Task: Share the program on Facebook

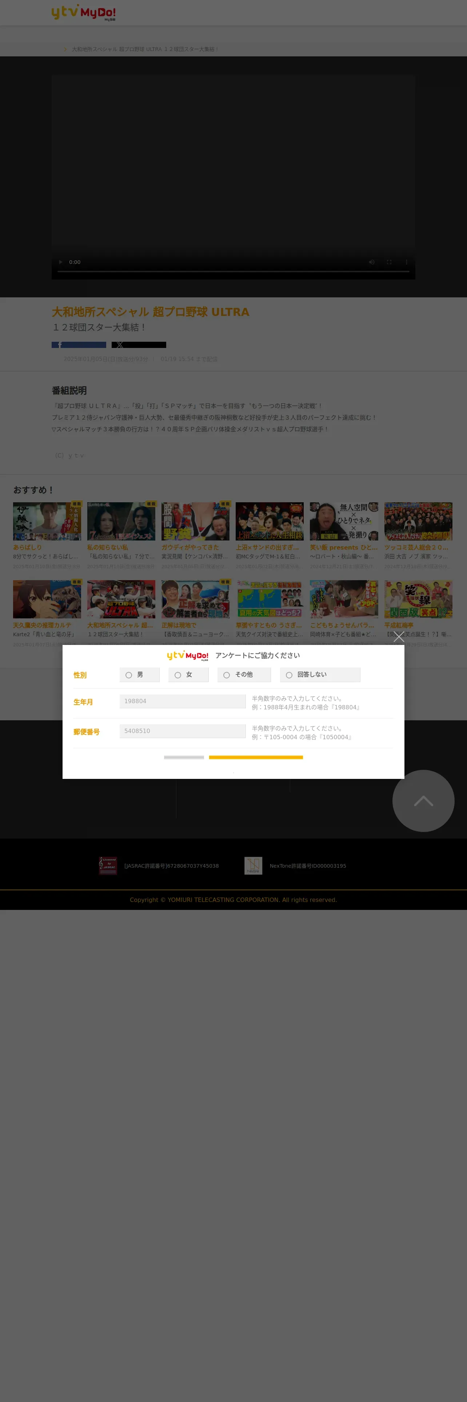Action: tap(79, 345)
